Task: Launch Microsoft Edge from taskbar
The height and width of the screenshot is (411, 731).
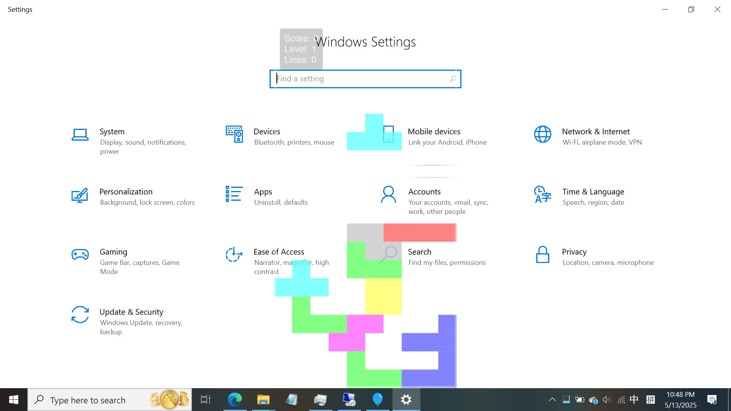Action: [x=235, y=400]
